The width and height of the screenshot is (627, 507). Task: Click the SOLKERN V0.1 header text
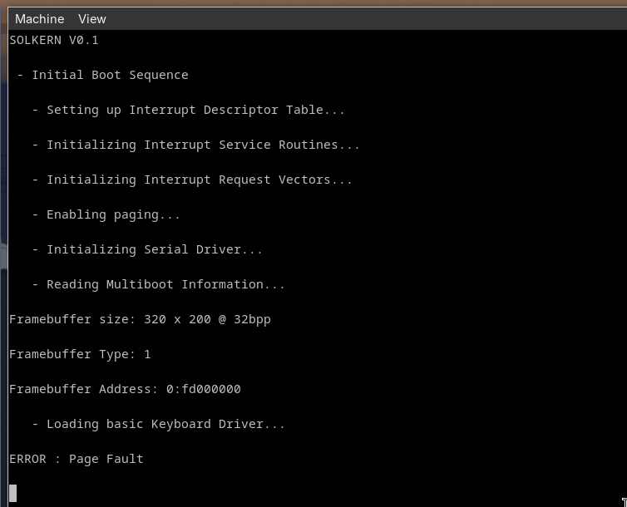pyautogui.click(x=53, y=40)
